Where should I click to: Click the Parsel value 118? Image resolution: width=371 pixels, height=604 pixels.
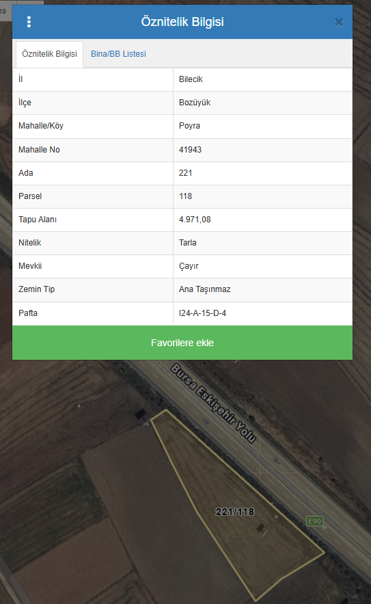tap(186, 196)
